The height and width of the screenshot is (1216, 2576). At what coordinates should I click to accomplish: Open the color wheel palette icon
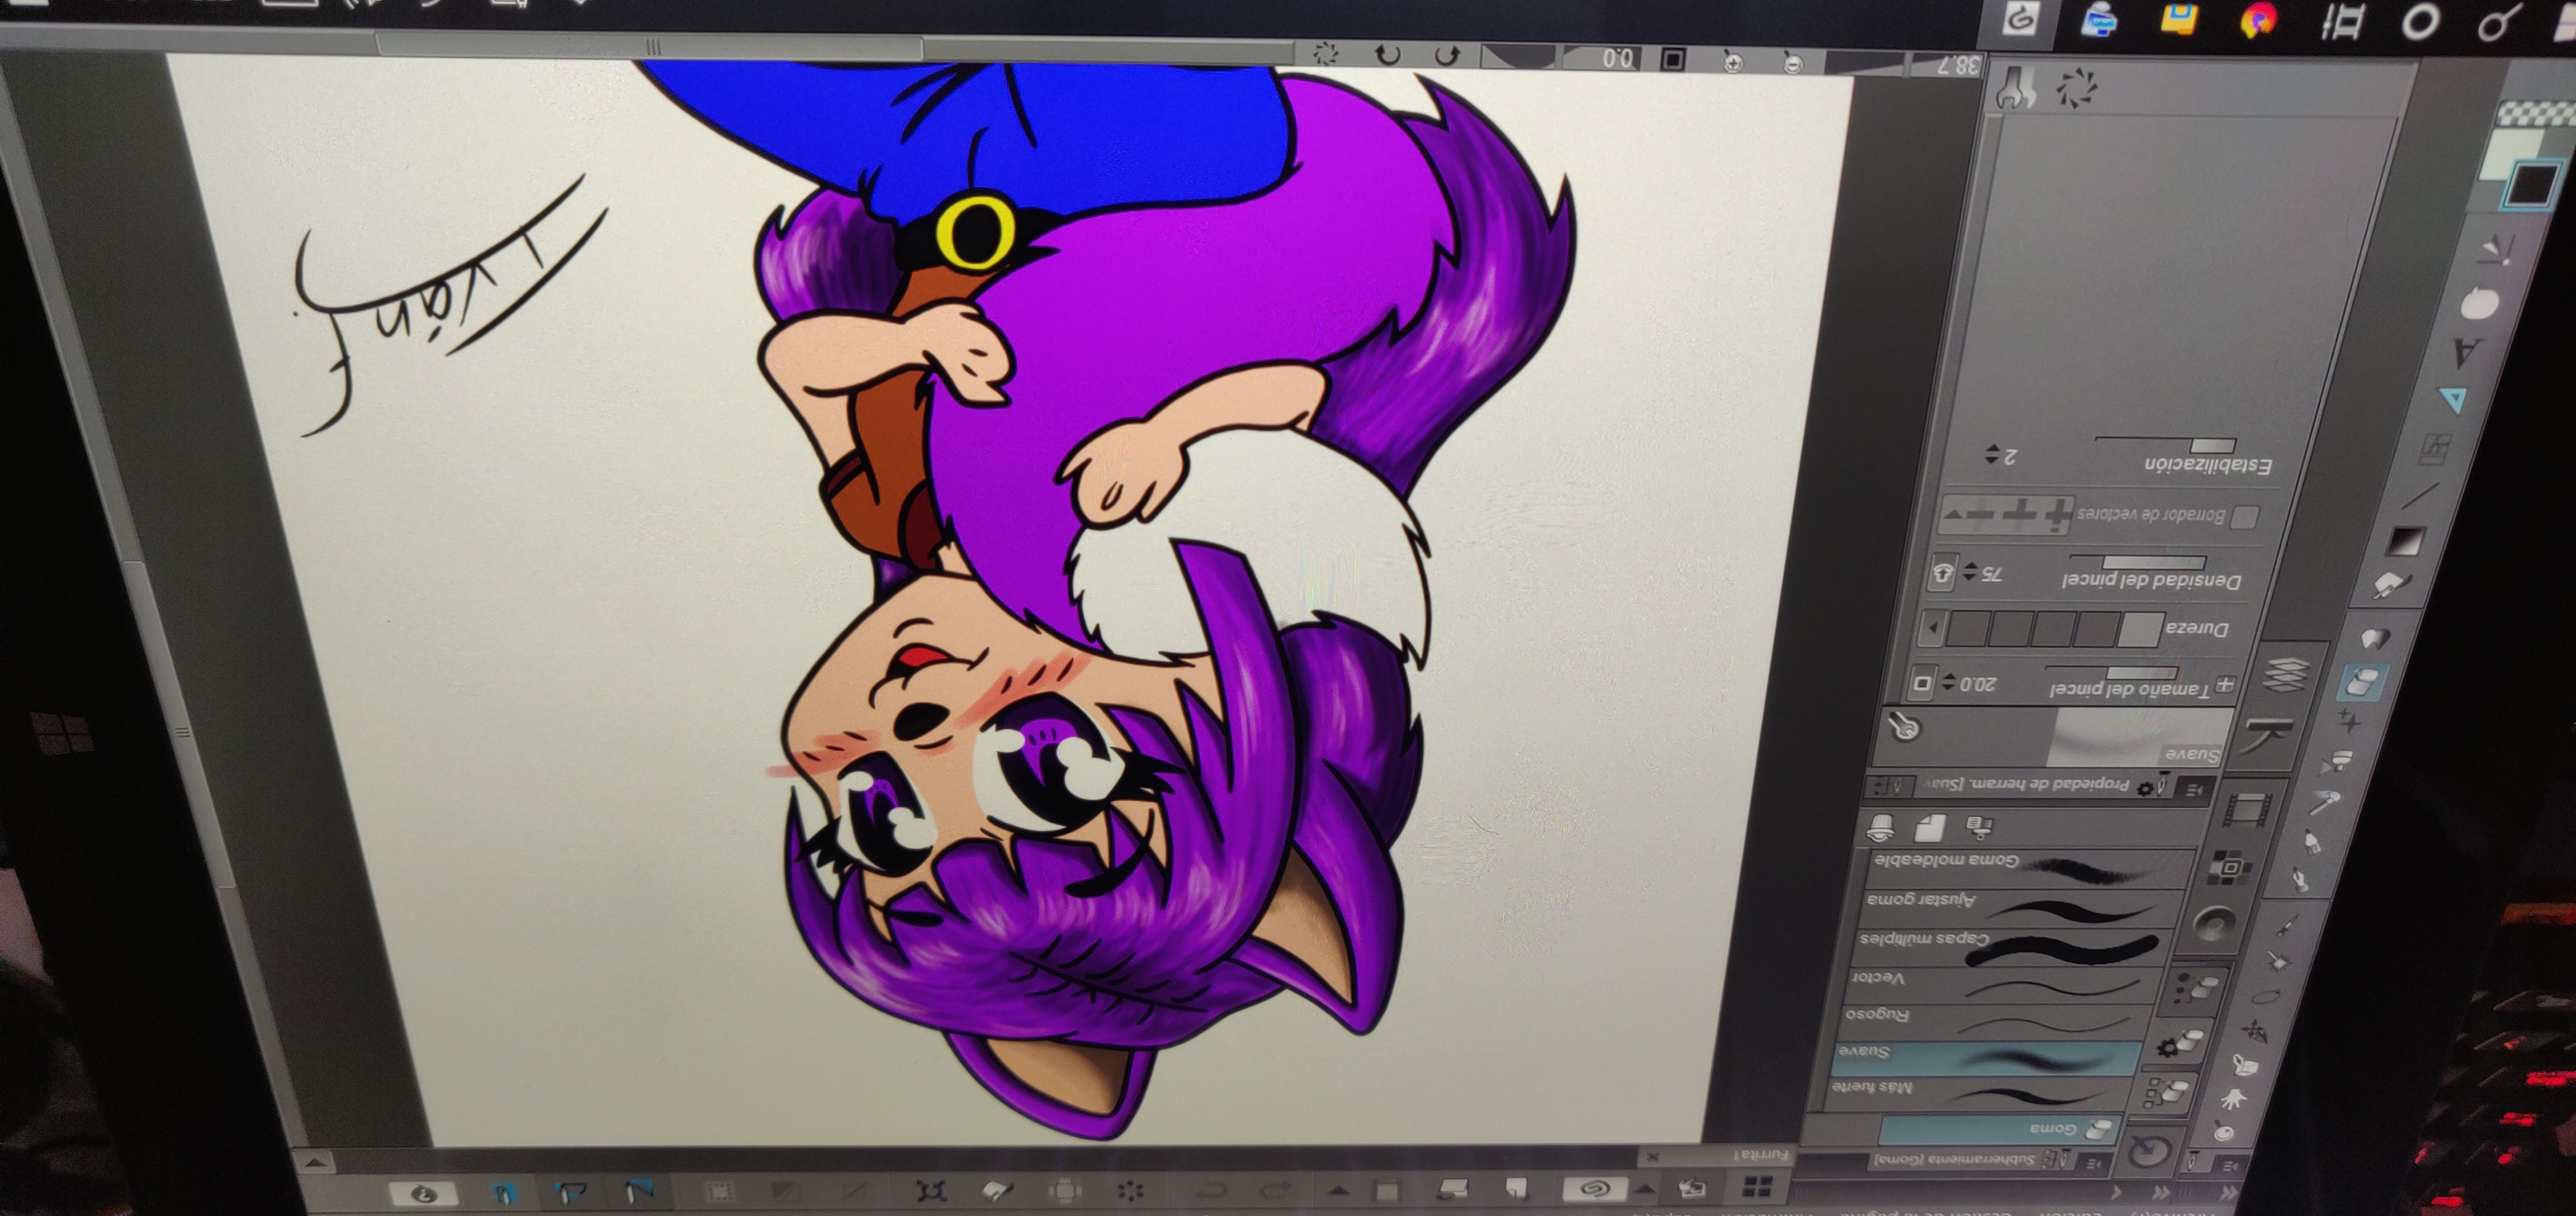(x=2216, y=924)
